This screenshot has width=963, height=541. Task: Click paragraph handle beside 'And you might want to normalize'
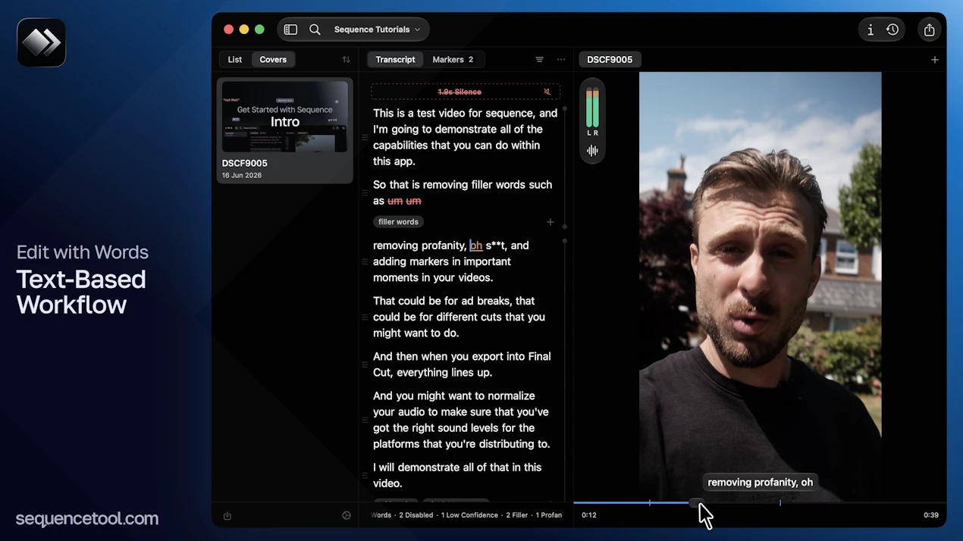[x=365, y=420]
